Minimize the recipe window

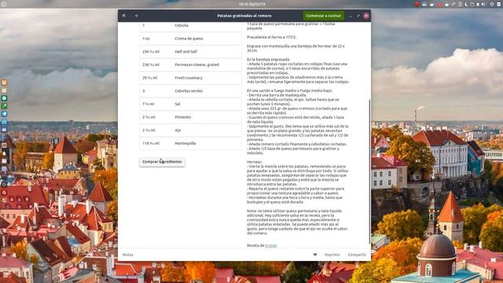(351, 16)
